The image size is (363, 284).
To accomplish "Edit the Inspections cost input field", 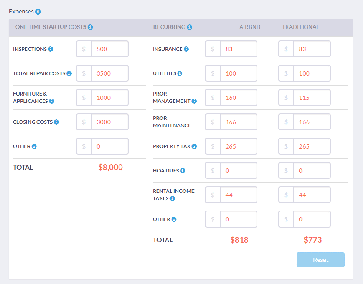I will [109, 49].
